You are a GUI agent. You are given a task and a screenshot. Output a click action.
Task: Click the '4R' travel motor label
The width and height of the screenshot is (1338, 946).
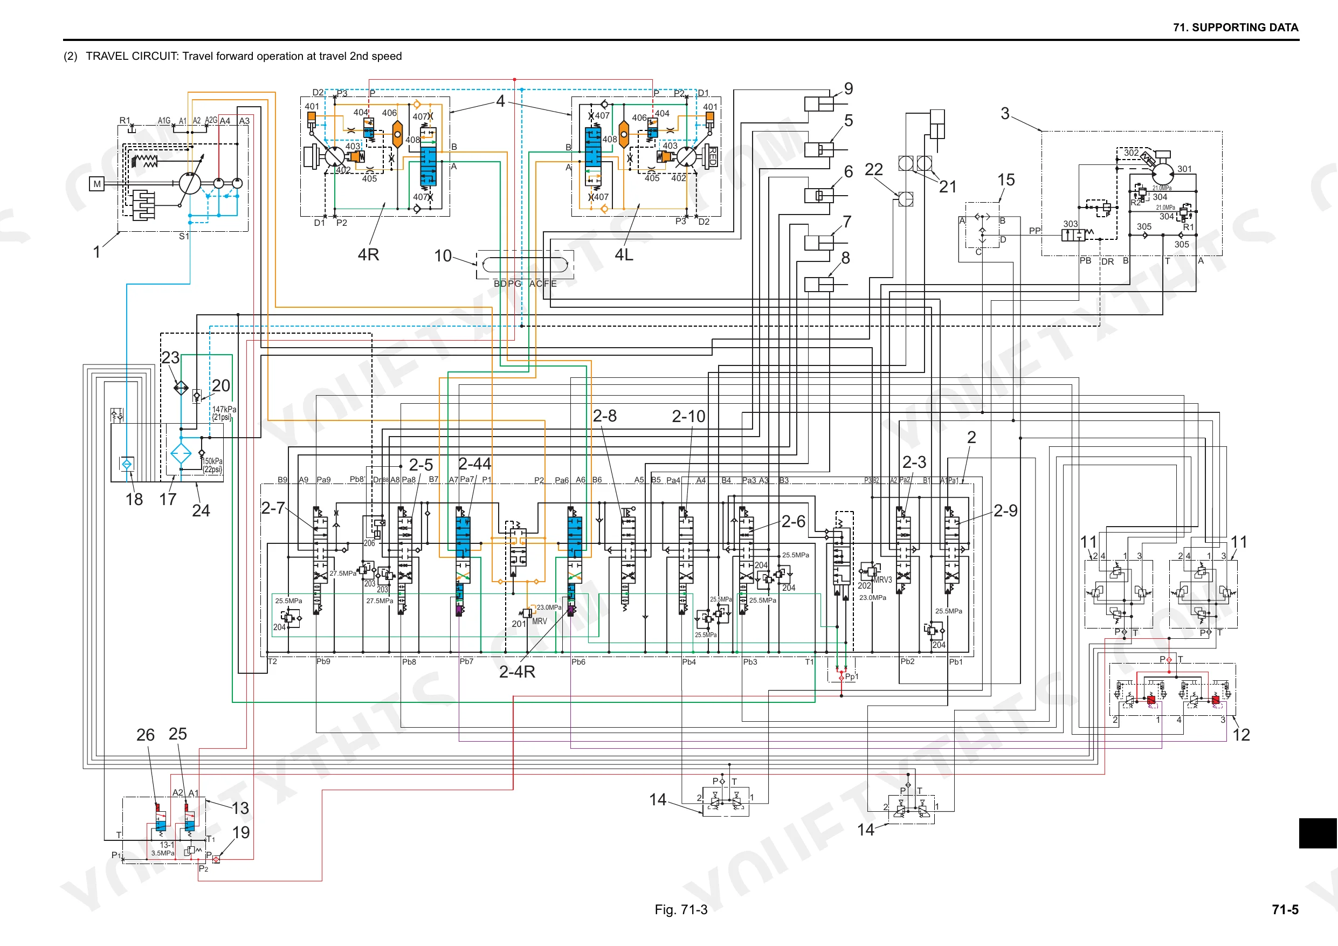[x=368, y=255]
